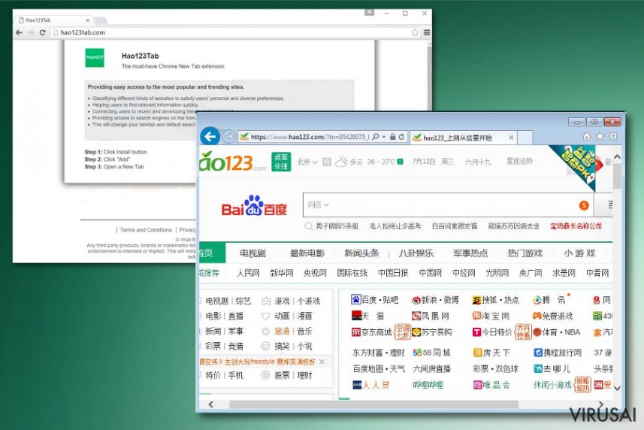The height and width of the screenshot is (430, 644).
Task: Click the orange 5 badge in search box
Action: 584,205
